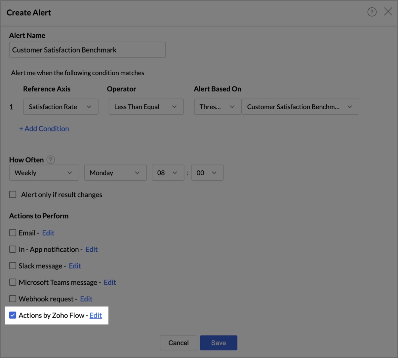This screenshot has width=398, height=358.
Task: Click the Alert Name input field
Action: point(87,50)
